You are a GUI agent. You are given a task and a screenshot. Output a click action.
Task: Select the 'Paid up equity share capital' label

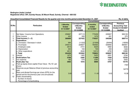pos(37,65)
